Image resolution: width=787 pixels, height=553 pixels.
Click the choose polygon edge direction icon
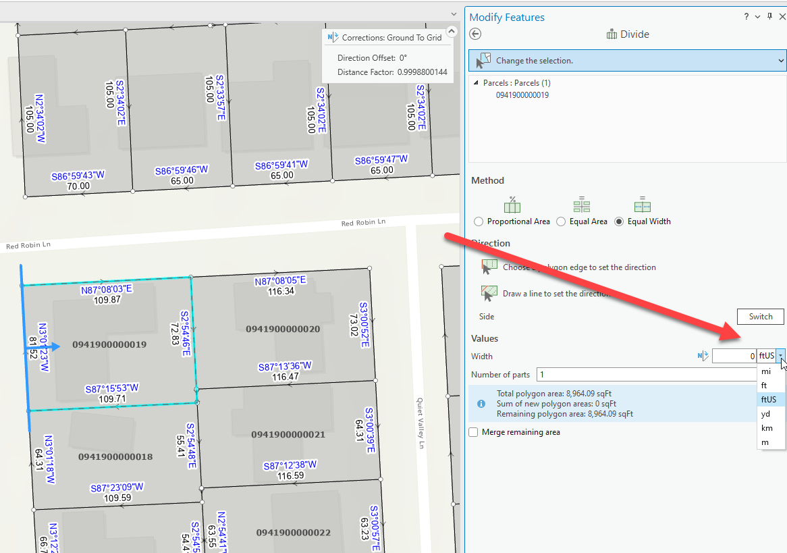[489, 266]
